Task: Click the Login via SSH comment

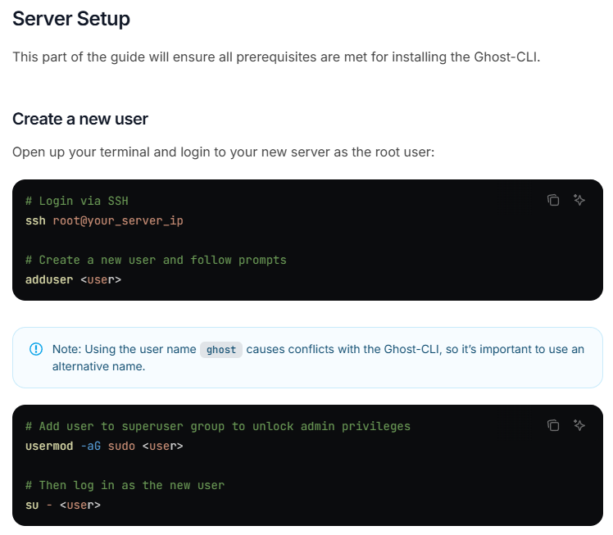Action: (77, 201)
